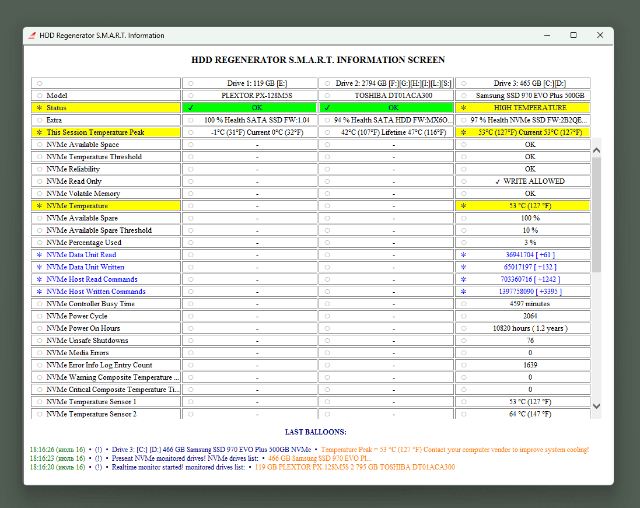The image size is (640, 508).
Task: Click NVMe Percentage Used label
Action: pyautogui.click(x=83, y=243)
